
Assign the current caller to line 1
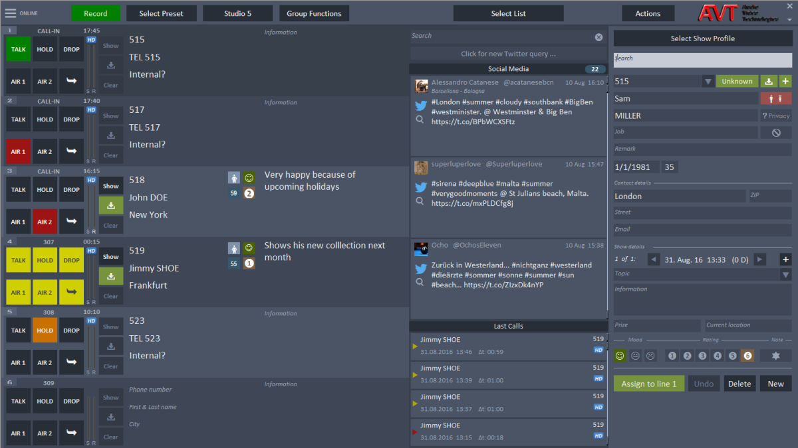pyautogui.click(x=648, y=383)
